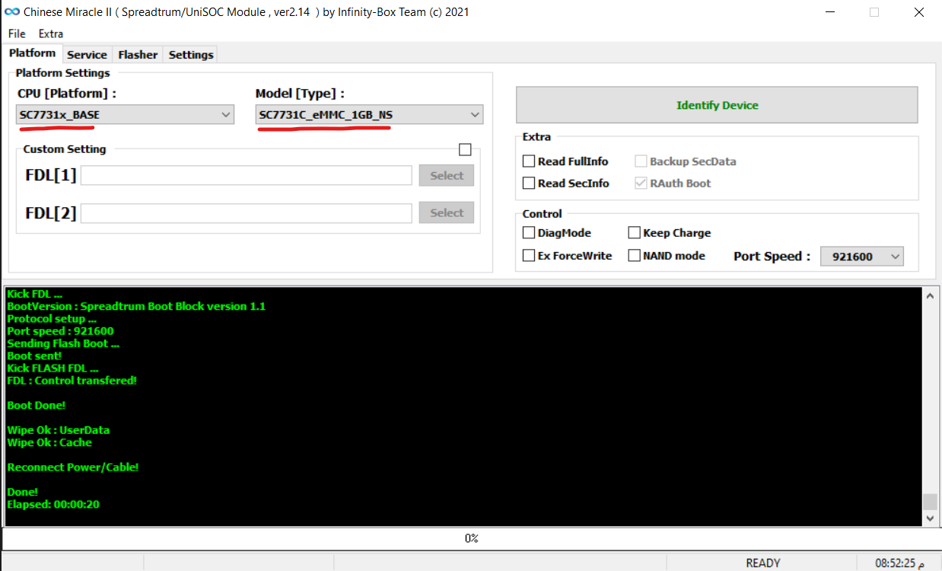Enable the Read FullInfo checkbox
Screen dimensions: 942x571
529,161
